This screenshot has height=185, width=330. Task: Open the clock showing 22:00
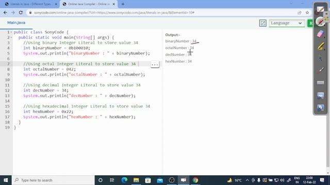point(309,180)
